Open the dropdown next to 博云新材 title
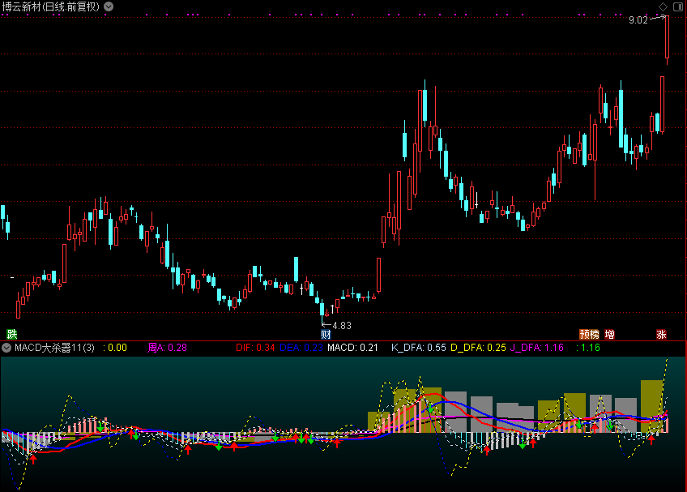 point(109,6)
